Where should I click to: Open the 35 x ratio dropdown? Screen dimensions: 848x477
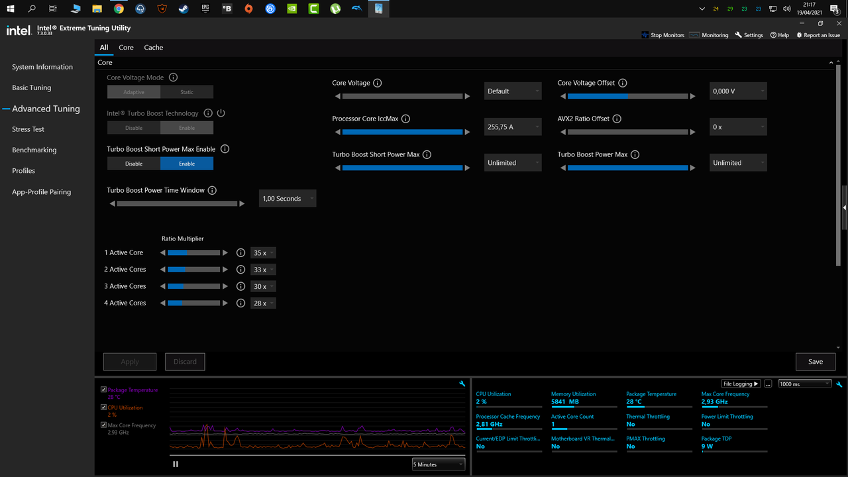pos(264,253)
